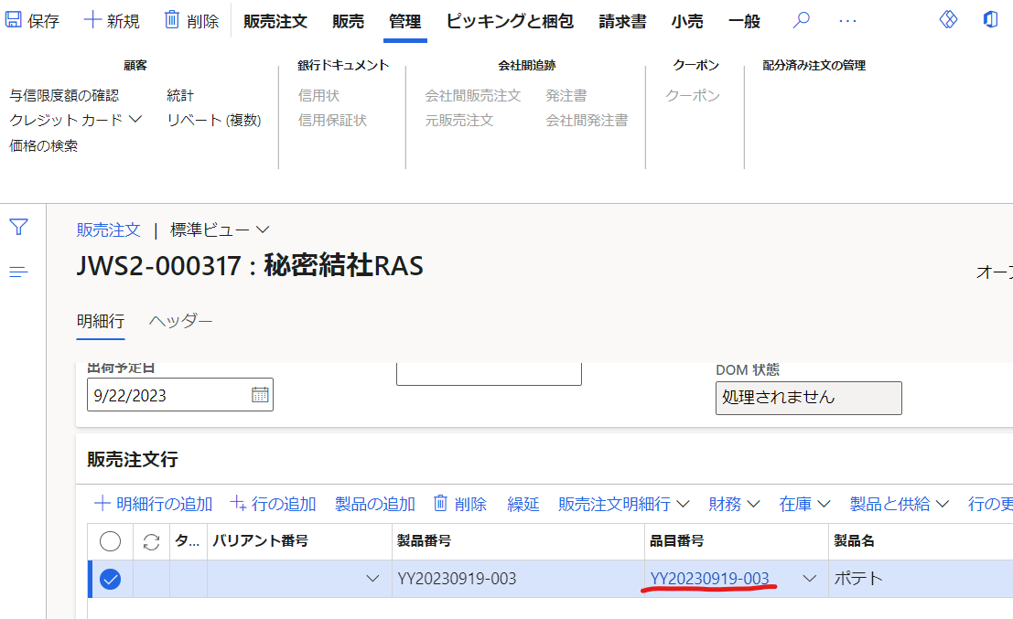
Task: Click the diamond Power Apps icon
Action: pyautogui.click(x=948, y=19)
